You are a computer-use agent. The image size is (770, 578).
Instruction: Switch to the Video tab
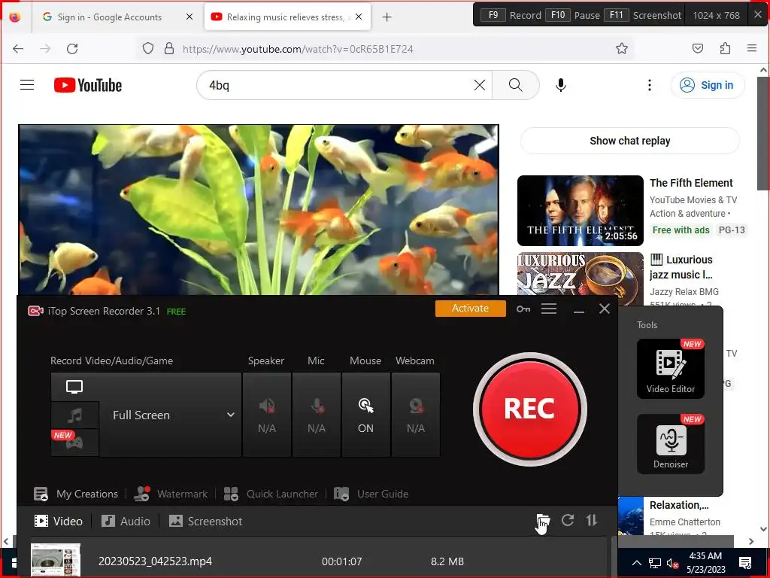click(x=59, y=521)
